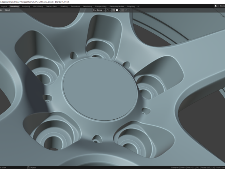Screen dimensions: 225x169
Task: Open the Animation workspace tab
Action: tap(75, 7)
